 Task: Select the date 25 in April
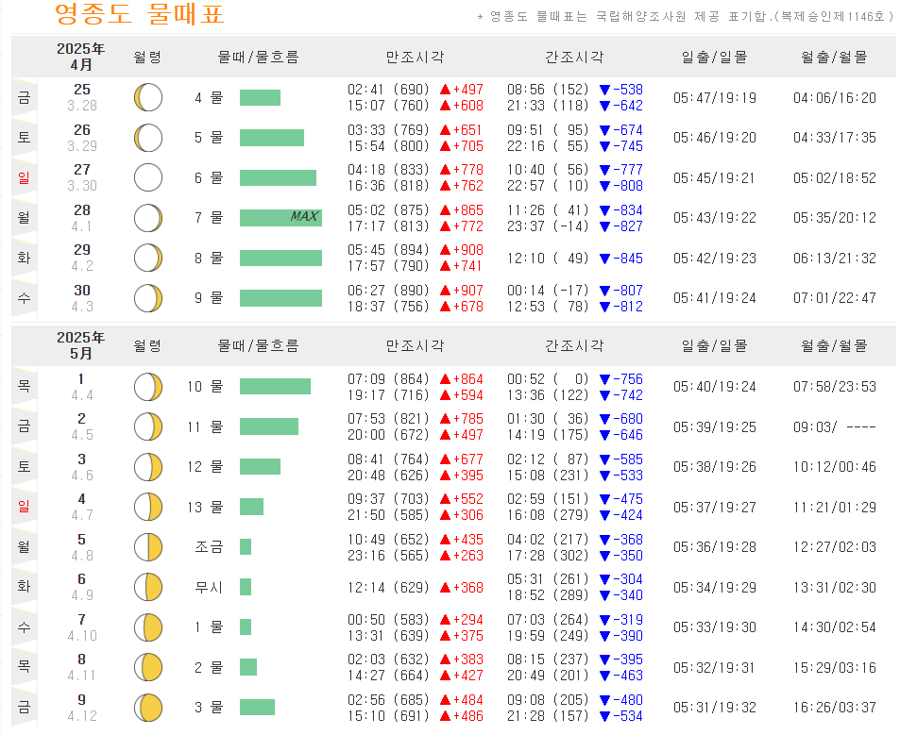click(x=82, y=90)
